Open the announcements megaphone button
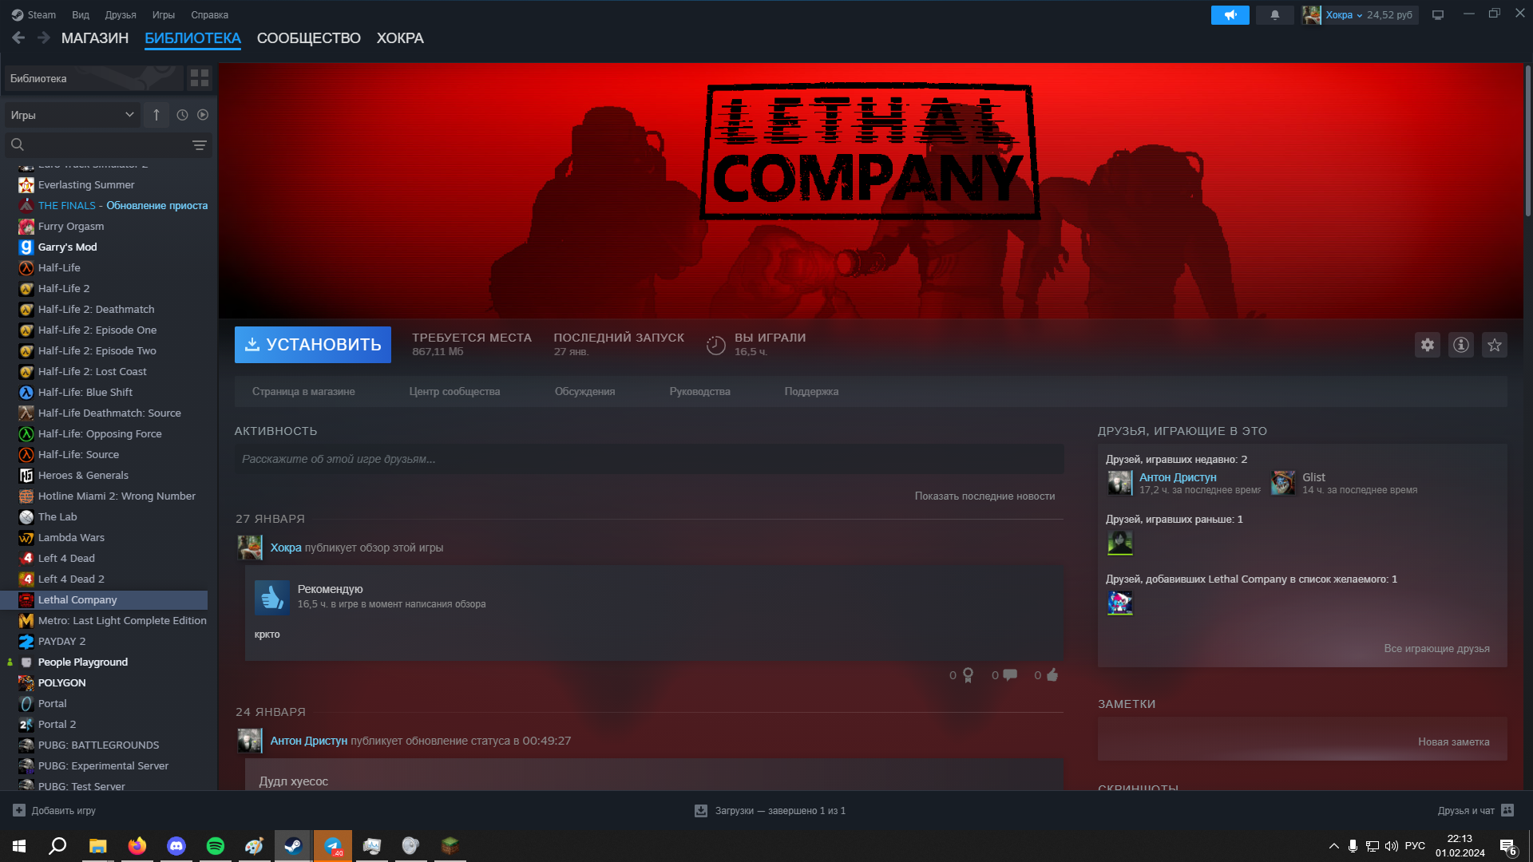This screenshot has height=862, width=1533. 1230,15
